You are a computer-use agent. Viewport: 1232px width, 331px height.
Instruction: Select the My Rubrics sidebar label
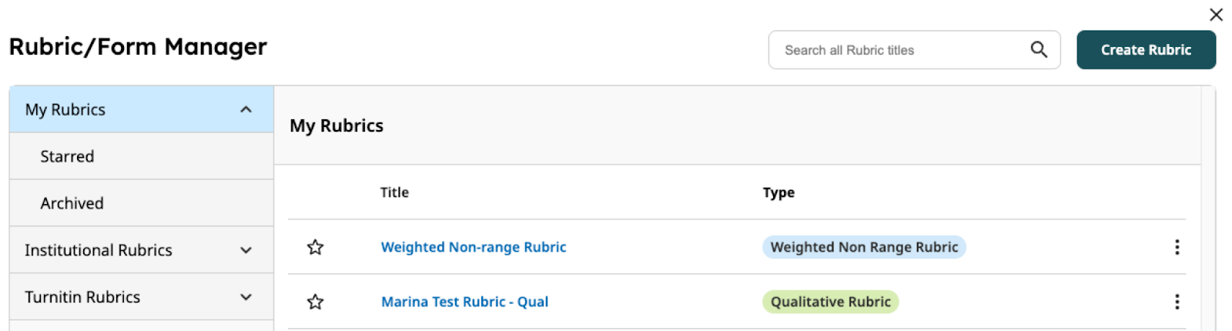tap(65, 109)
